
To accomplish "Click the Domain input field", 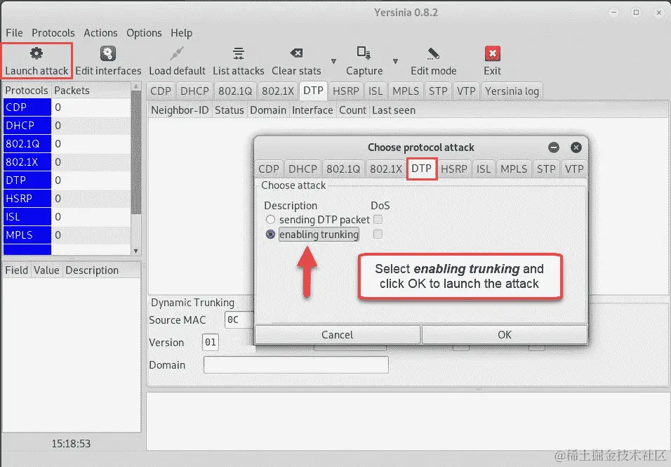I will 295,365.
